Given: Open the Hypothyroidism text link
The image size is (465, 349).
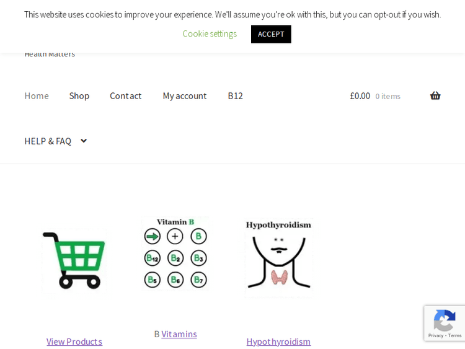Looking at the screenshot, I should click(x=278, y=341).
